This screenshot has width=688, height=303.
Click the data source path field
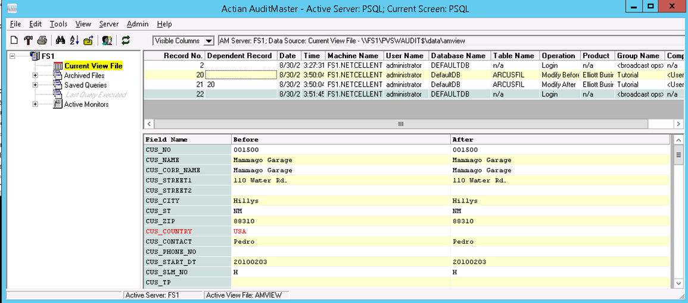(450, 41)
